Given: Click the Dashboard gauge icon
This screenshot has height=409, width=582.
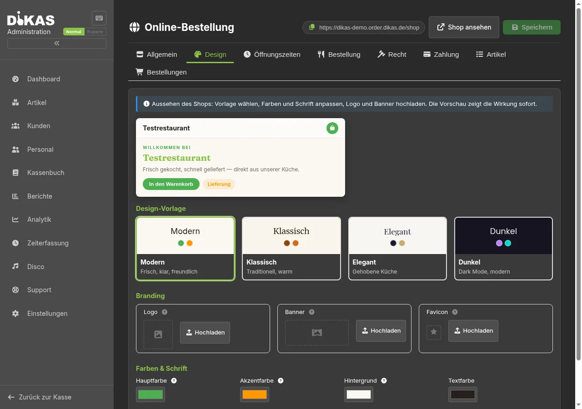Looking at the screenshot, I should [x=15, y=79].
